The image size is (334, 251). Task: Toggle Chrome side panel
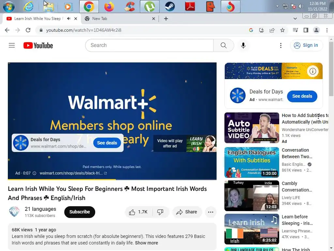(306, 30)
